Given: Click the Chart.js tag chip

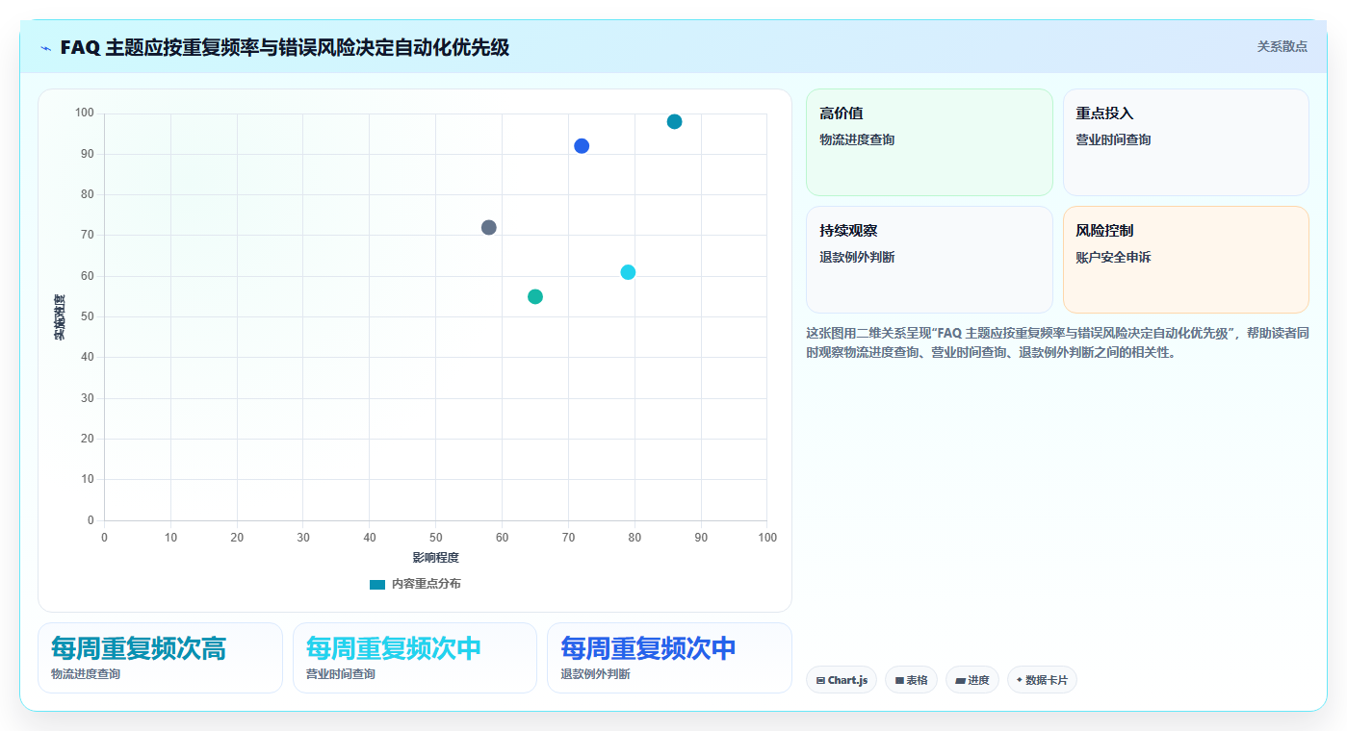Looking at the screenshot, I should pos(842,680).
